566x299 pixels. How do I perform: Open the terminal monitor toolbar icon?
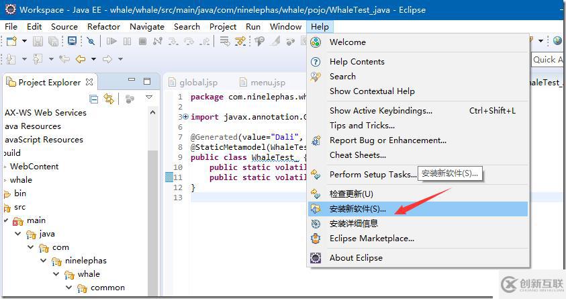[x=73, y=41]
